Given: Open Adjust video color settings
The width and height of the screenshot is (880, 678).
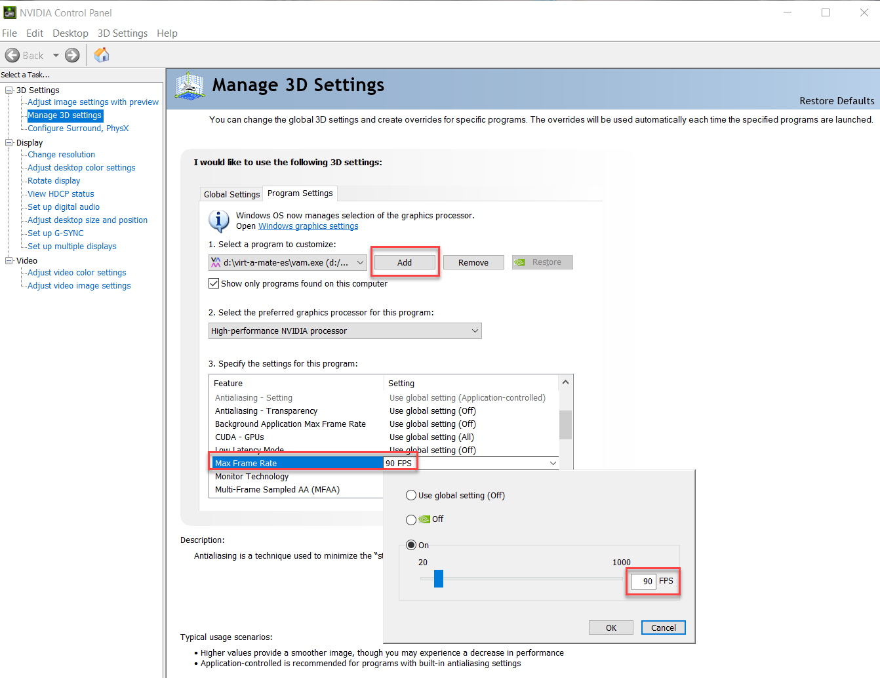Looking at the screenshot, I should pyautogui.click(x=77, y=273).
